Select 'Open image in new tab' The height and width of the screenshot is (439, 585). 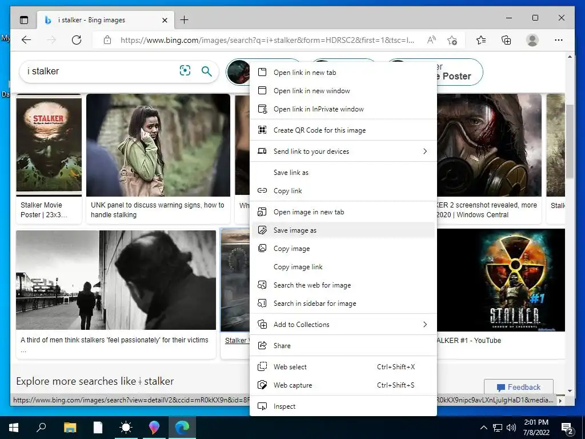343,212
